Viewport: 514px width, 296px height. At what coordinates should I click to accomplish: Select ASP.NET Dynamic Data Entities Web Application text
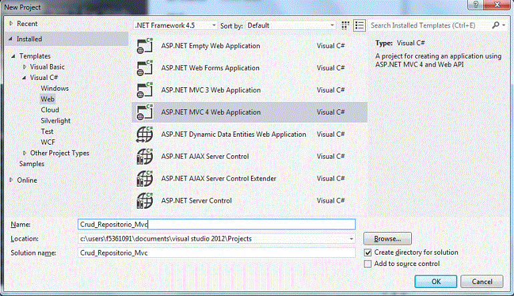[x=234, y=134]
